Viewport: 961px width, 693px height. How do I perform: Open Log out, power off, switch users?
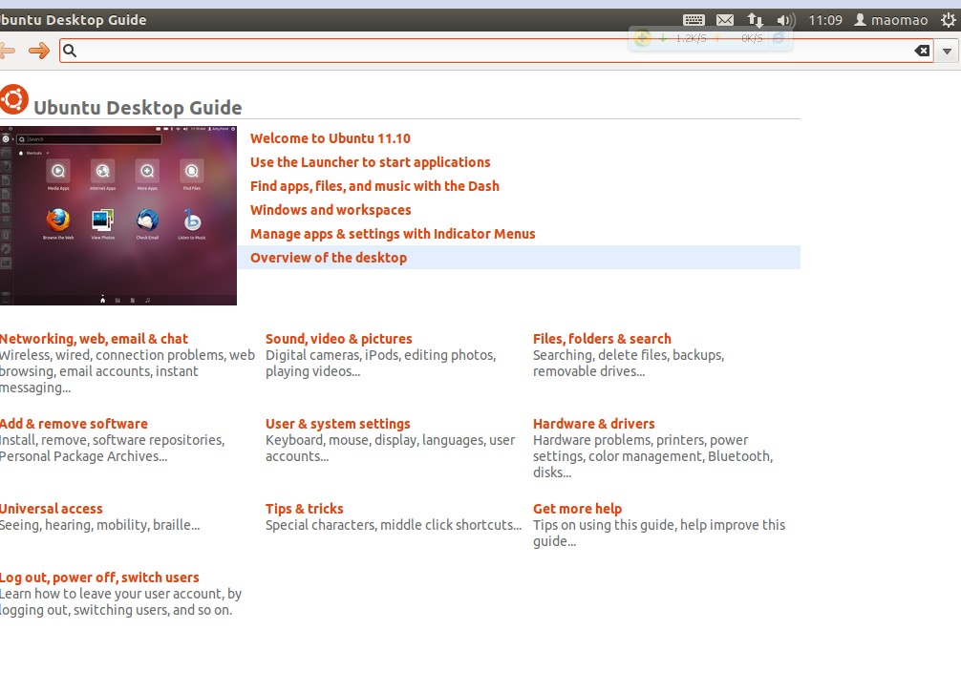pyautogui.click(x=99, y=577)
